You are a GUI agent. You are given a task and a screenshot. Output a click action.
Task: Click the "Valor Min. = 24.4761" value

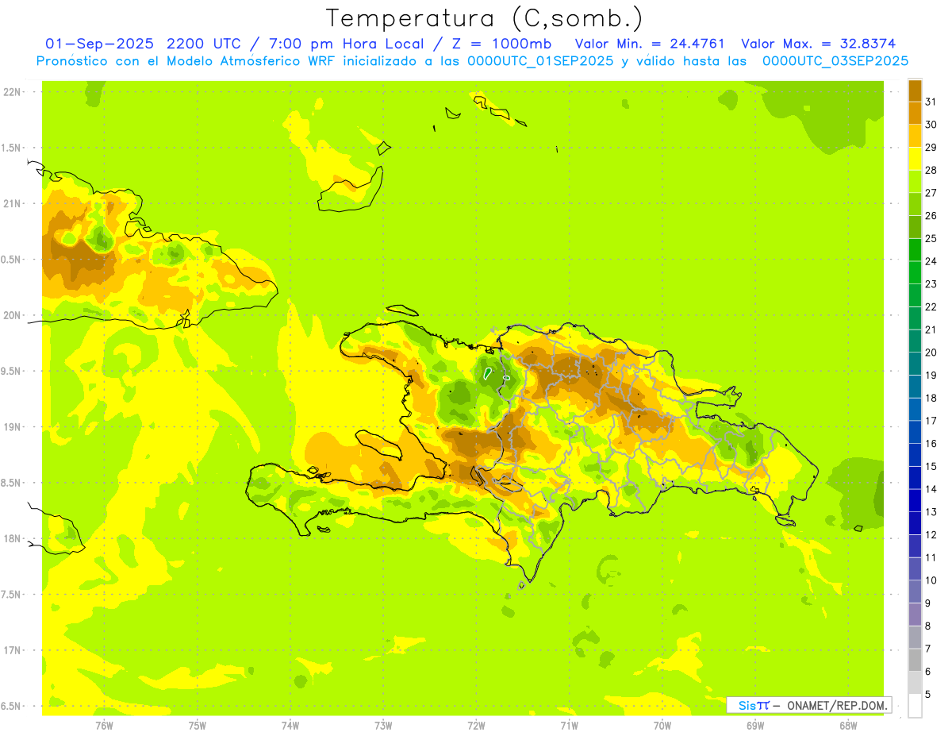click(x=651, y=44)
